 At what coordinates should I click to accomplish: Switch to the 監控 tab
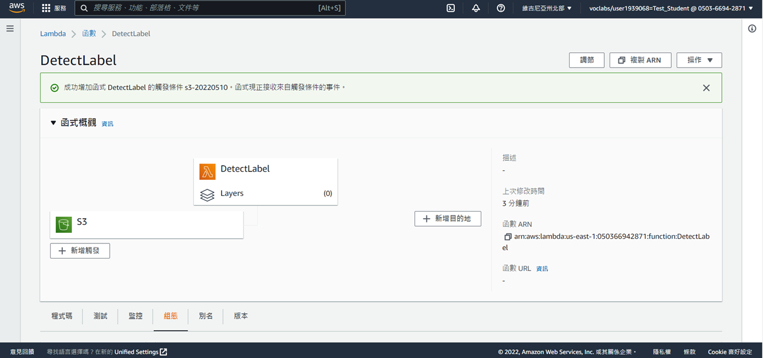[135, 316]
